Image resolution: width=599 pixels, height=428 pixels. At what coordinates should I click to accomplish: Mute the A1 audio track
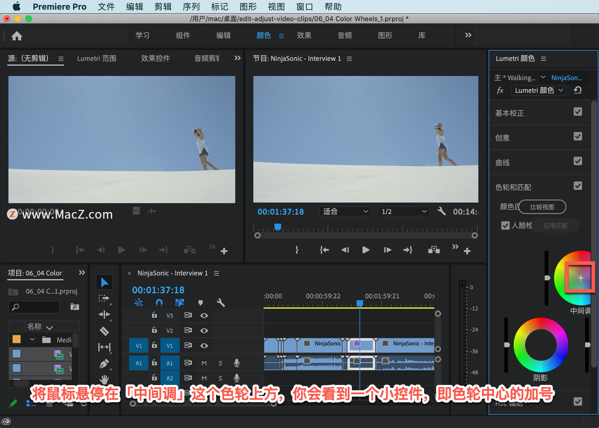204,363
